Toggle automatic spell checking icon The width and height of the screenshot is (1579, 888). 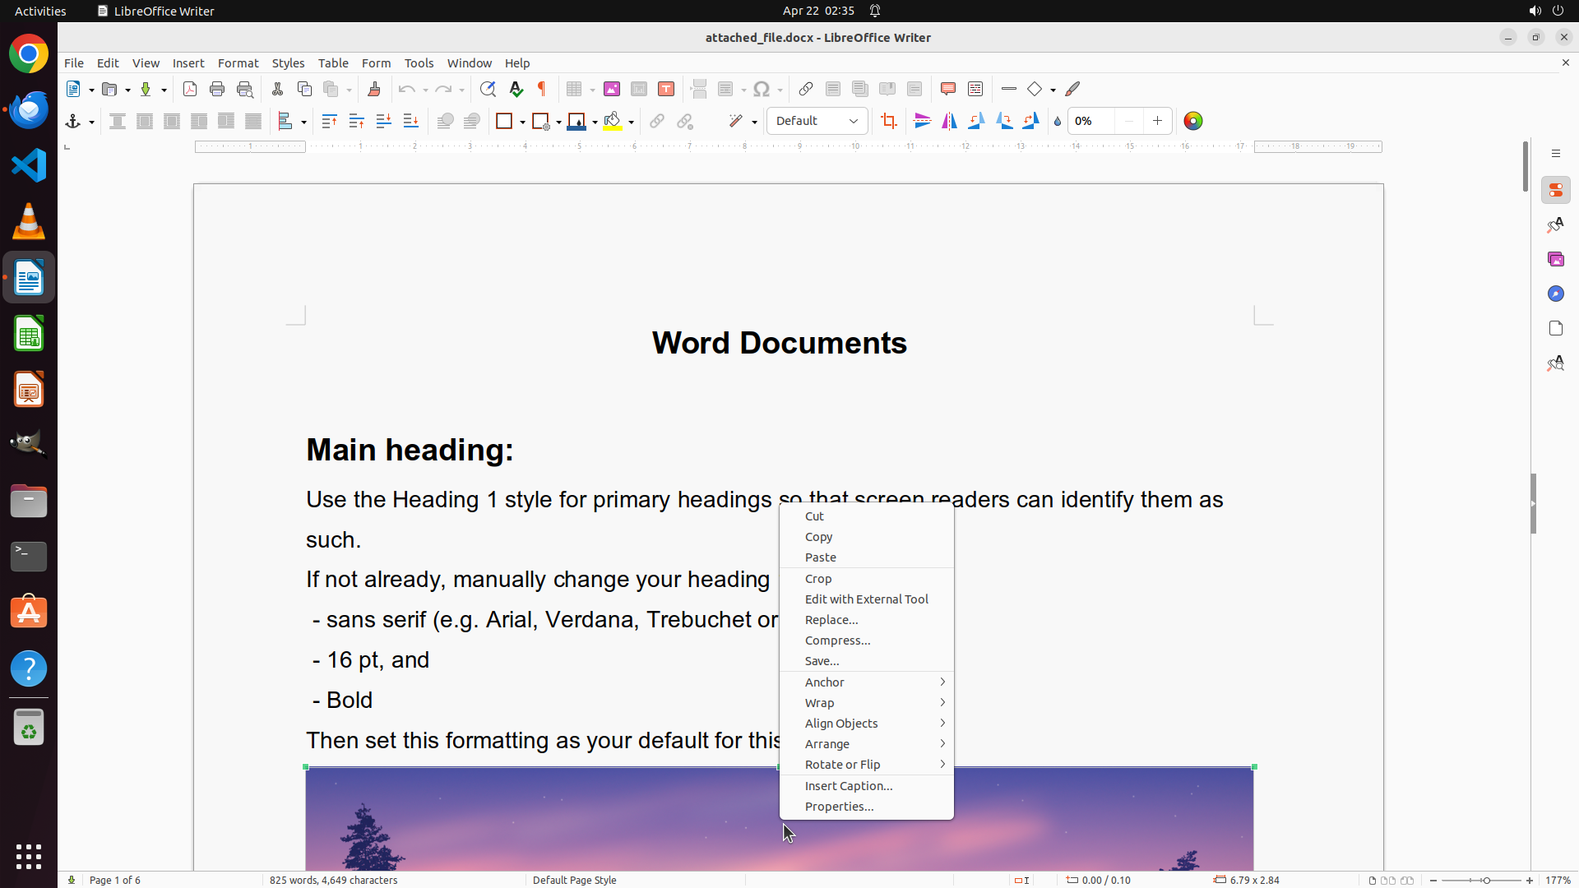point(516,90)
